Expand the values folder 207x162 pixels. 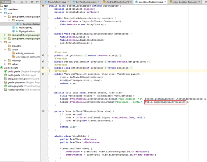[5, 64]
